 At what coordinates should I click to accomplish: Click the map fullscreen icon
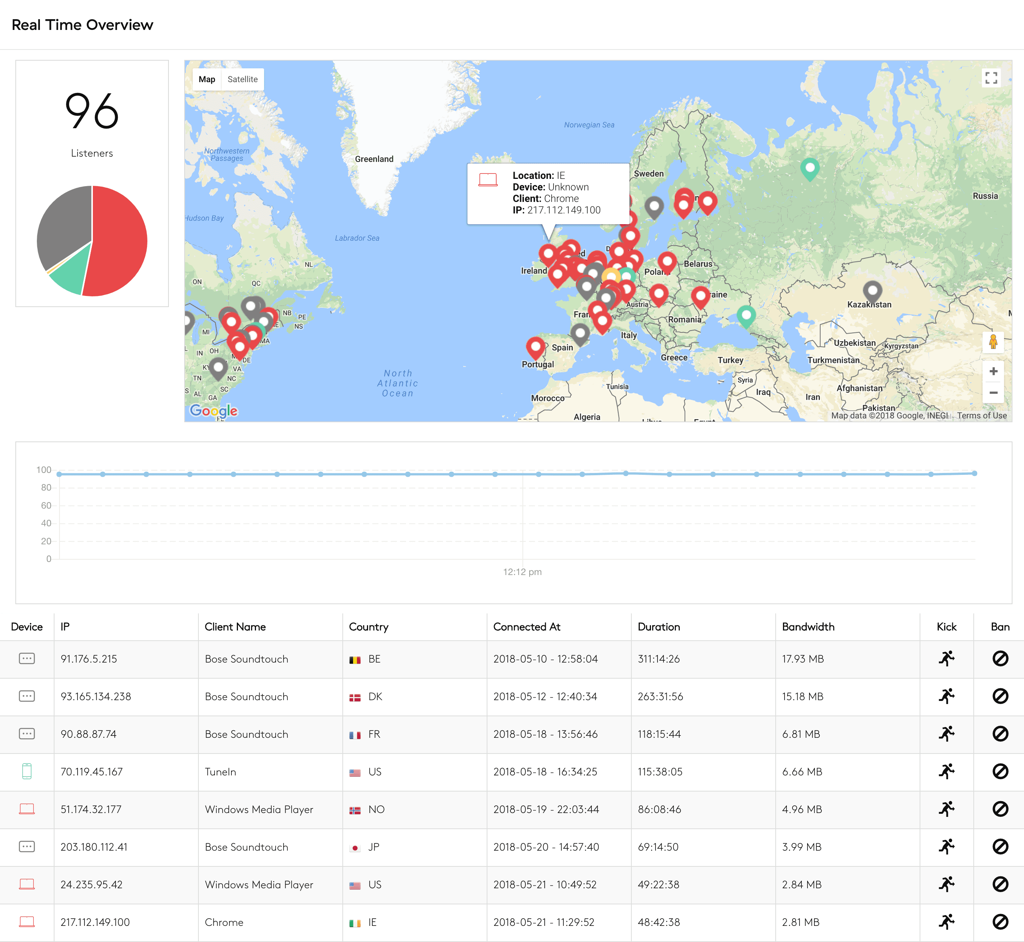pyautogui.click(x=991, y=78)
